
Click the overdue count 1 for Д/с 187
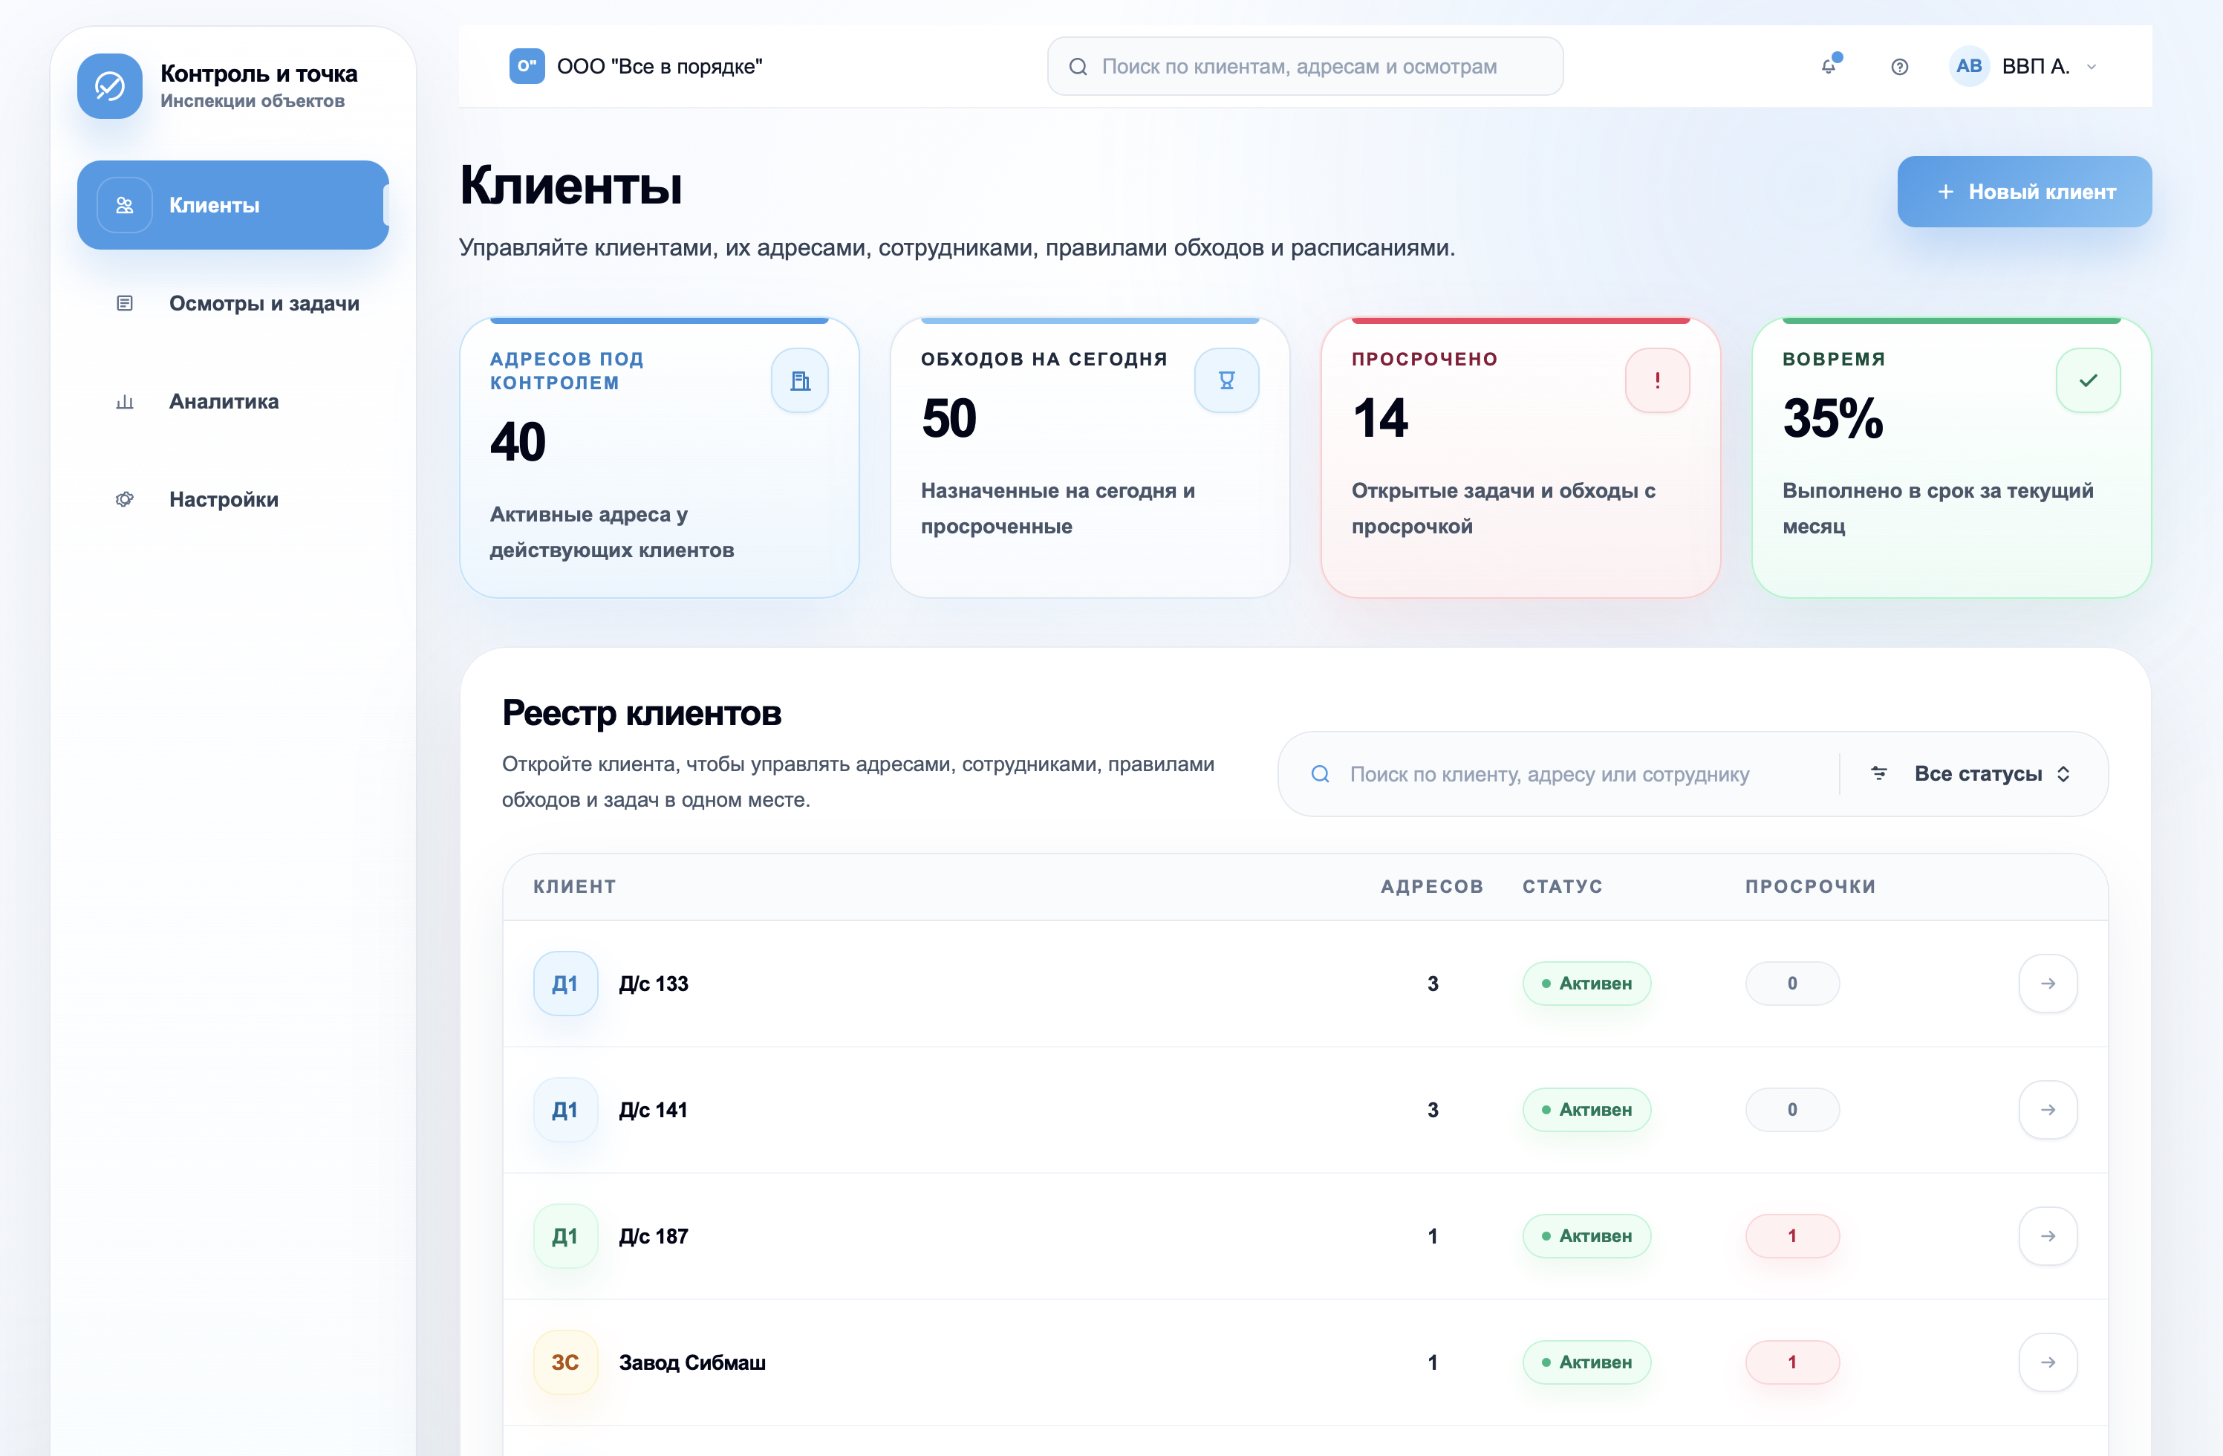coord(1791,1235)
